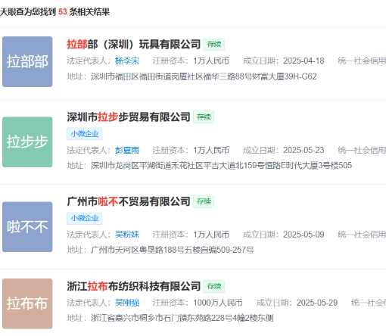
Task: Open legal representative 吴粉妹 profile
Action: tap(127, 235)
